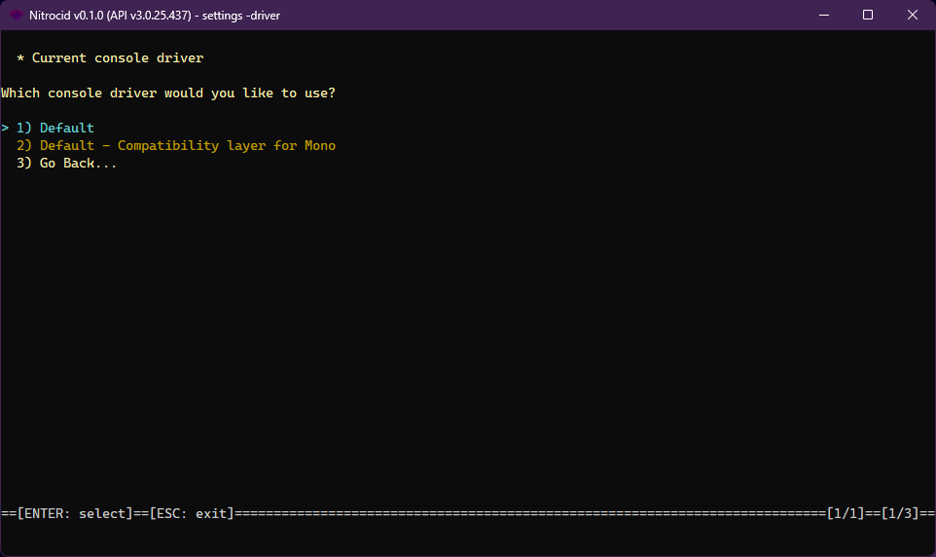Click the "[ENTER: select]" key hint

[x=75, y=513]
